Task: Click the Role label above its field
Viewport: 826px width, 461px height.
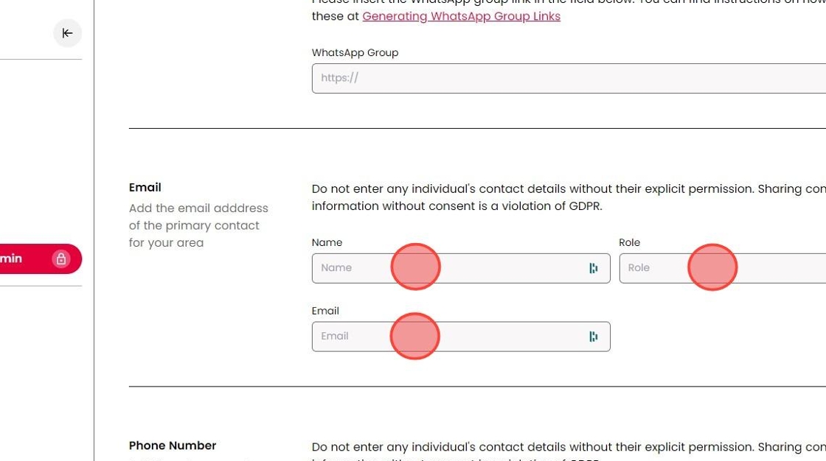Action: [x=629, y=242]
